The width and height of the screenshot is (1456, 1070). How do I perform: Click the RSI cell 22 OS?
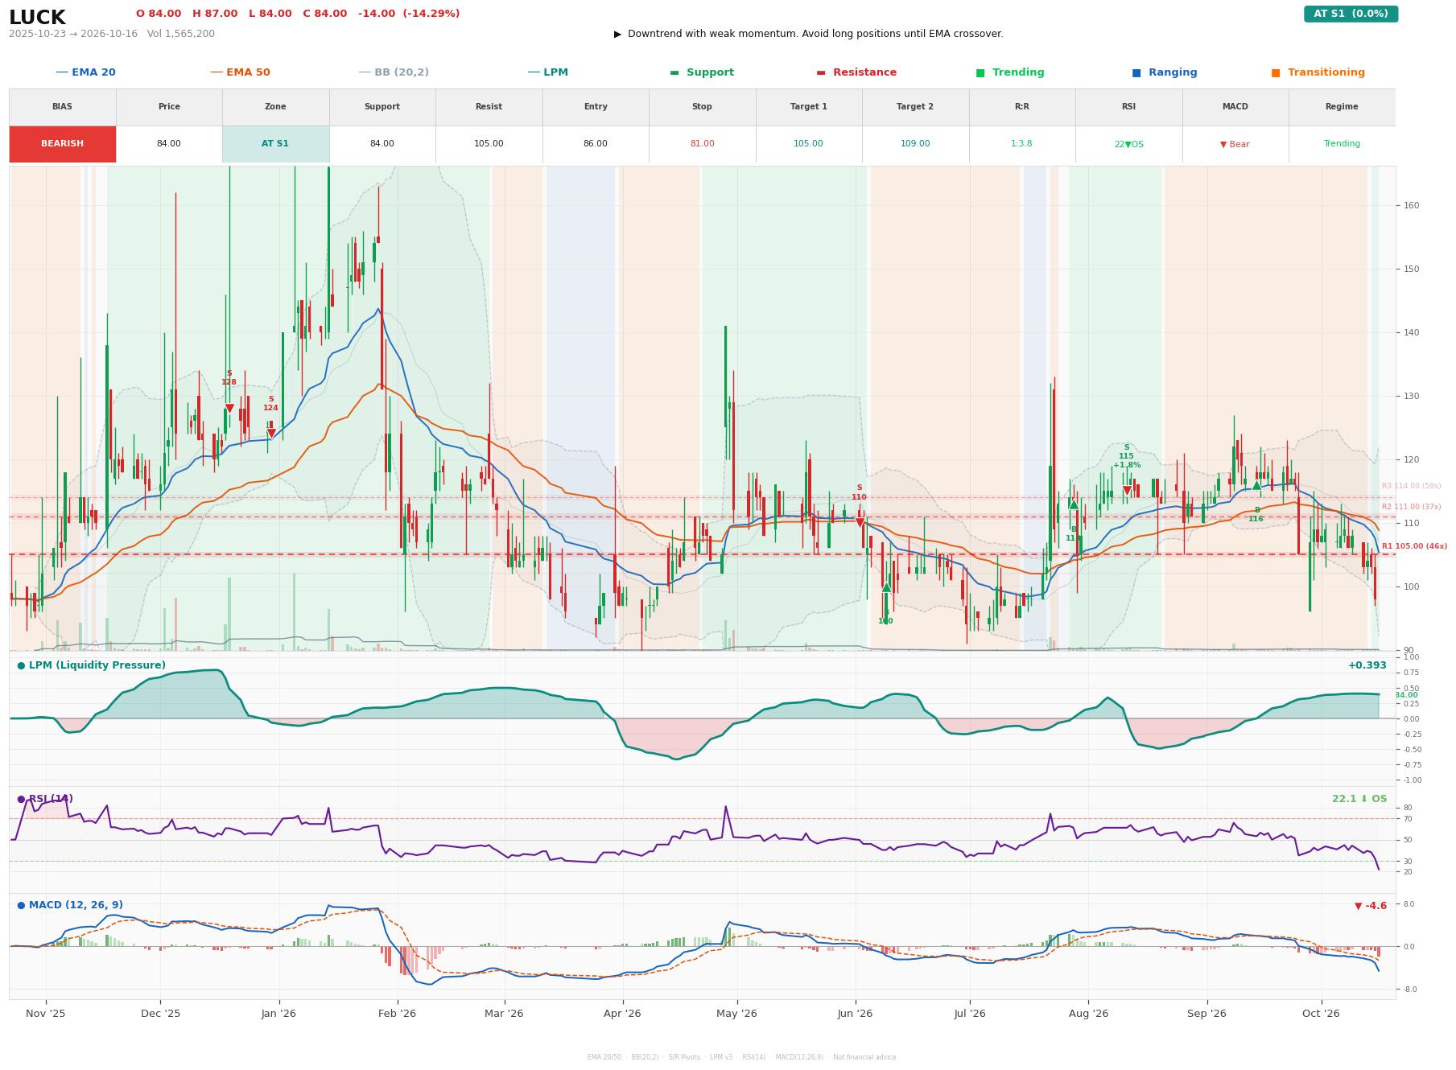click(x=1128, y=144)
